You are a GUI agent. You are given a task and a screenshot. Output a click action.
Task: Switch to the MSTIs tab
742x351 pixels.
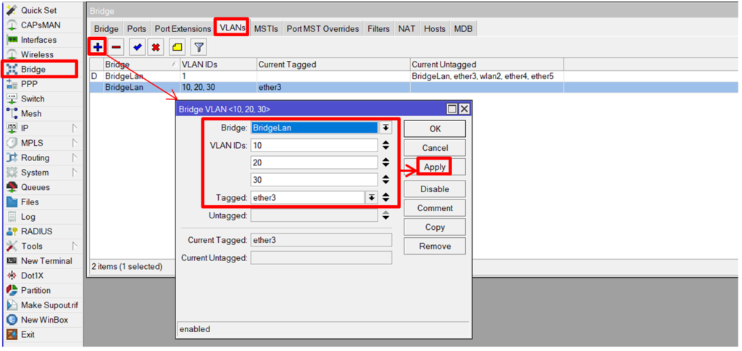(x=265, y=29)
